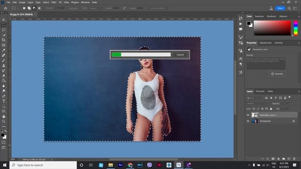Select the Zoom tool
The width and height of the screenshot is (301, 169).
click(x=4, y=121)
